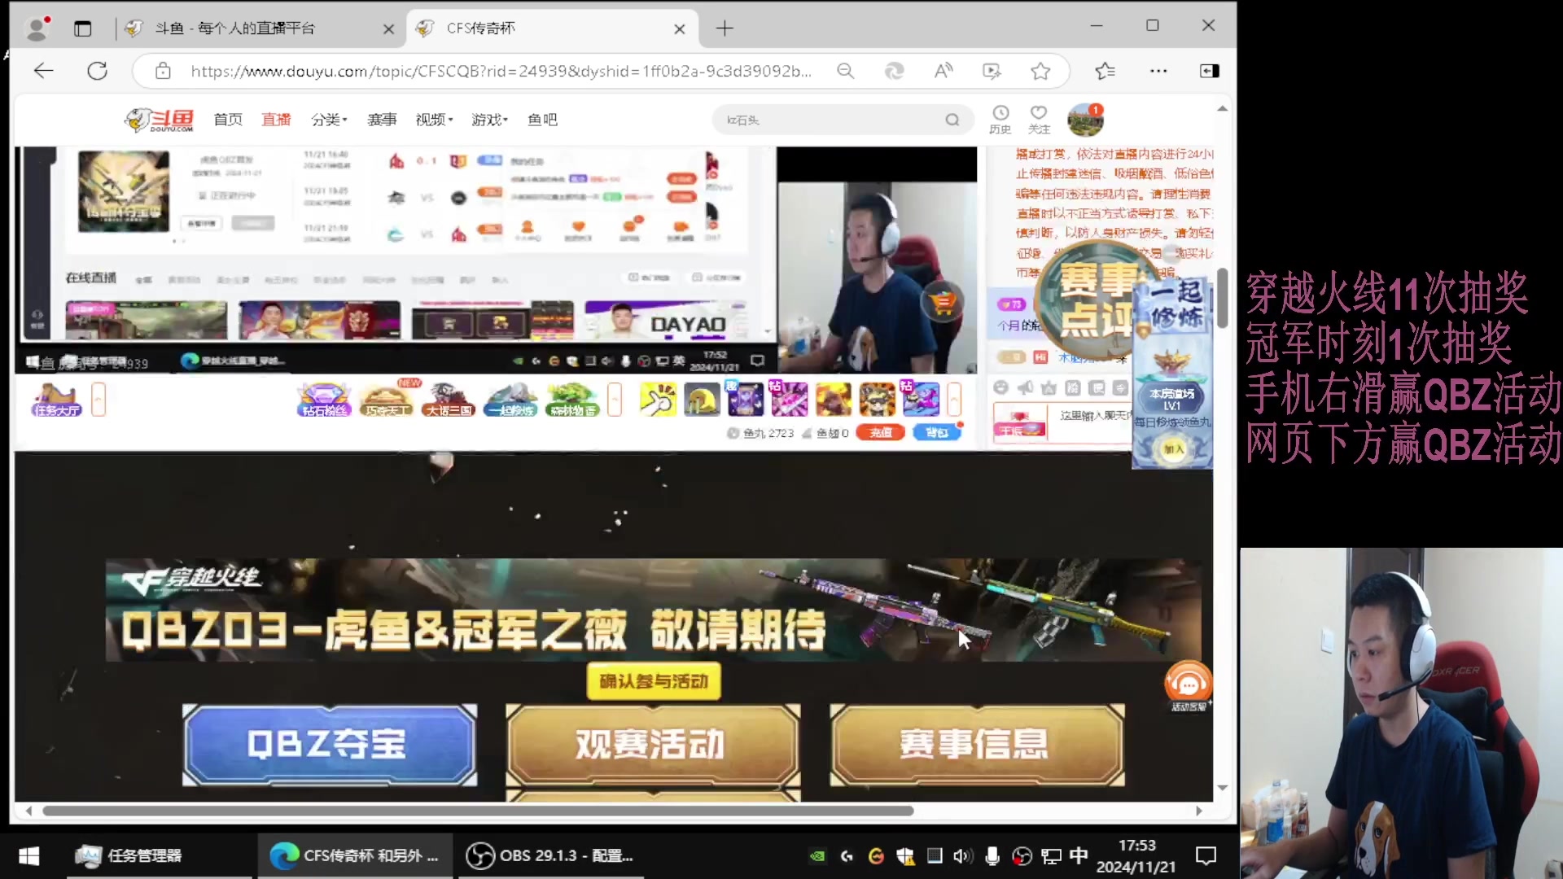Open the favorites list toolbar icon
This screenshot has width=1563, height=879.
[x=1105, y=71]
